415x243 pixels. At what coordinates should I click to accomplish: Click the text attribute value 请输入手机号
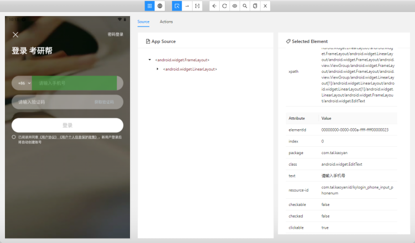(333, 176)
